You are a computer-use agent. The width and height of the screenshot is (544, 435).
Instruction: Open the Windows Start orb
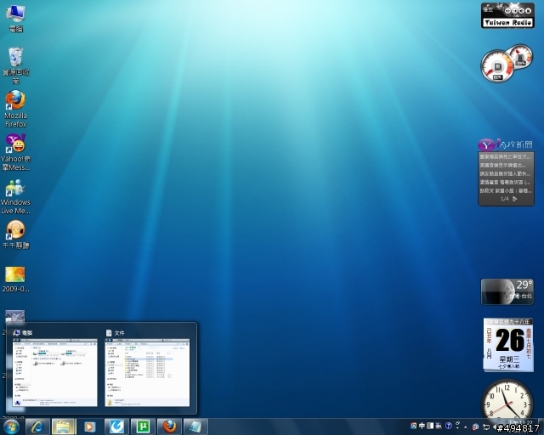click(11, 427)
